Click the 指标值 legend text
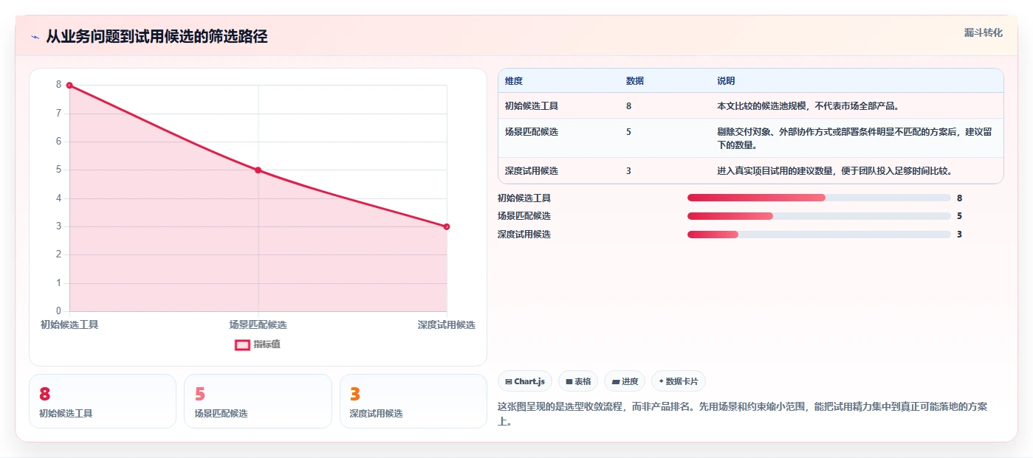Screen dimensions: 1033x458 267,344
